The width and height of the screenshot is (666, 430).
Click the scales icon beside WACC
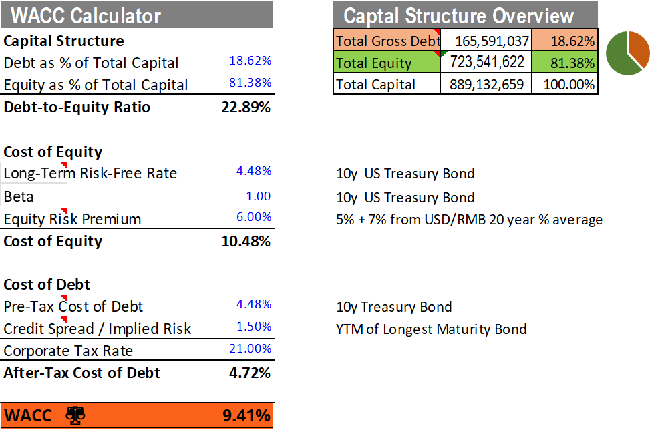point(75,415)
